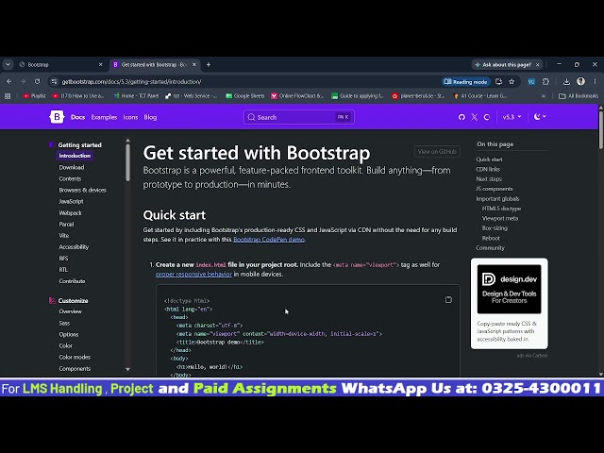
Task: Open the Blog navbar item
Action: coord(150,117)
